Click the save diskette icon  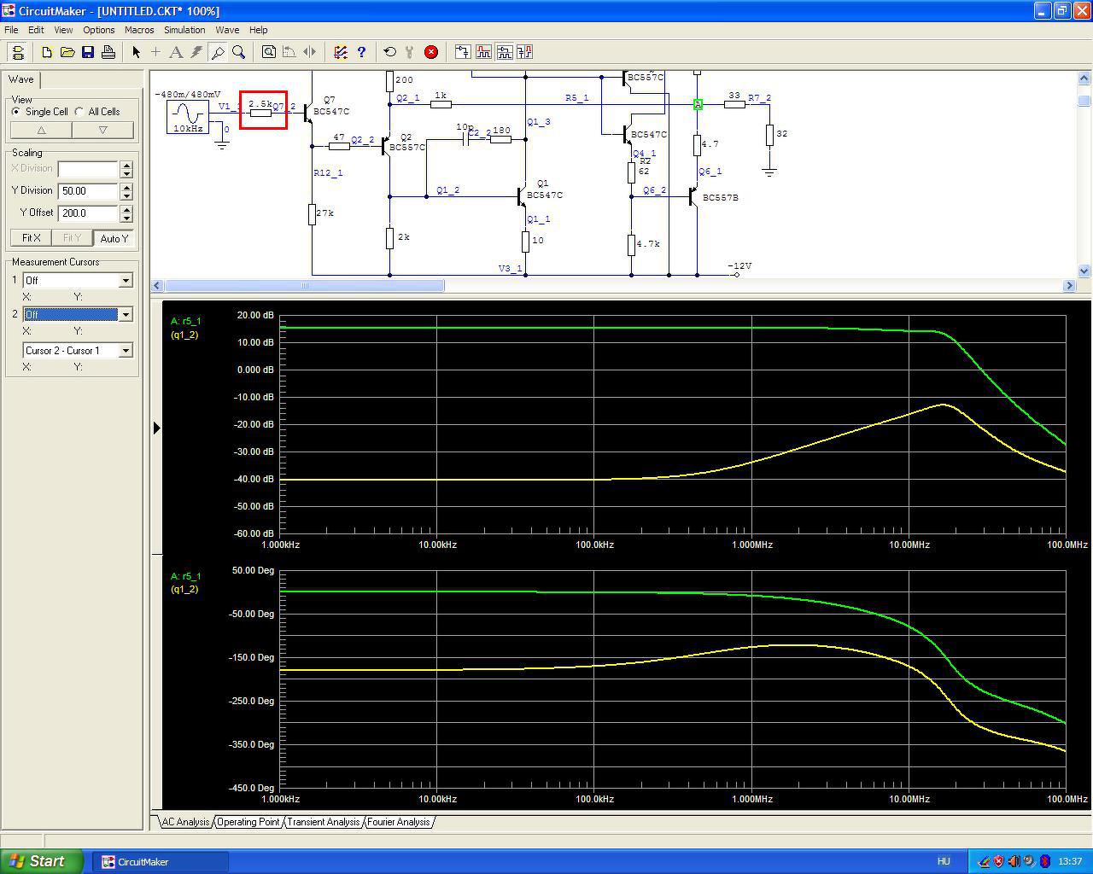(88, 52)
